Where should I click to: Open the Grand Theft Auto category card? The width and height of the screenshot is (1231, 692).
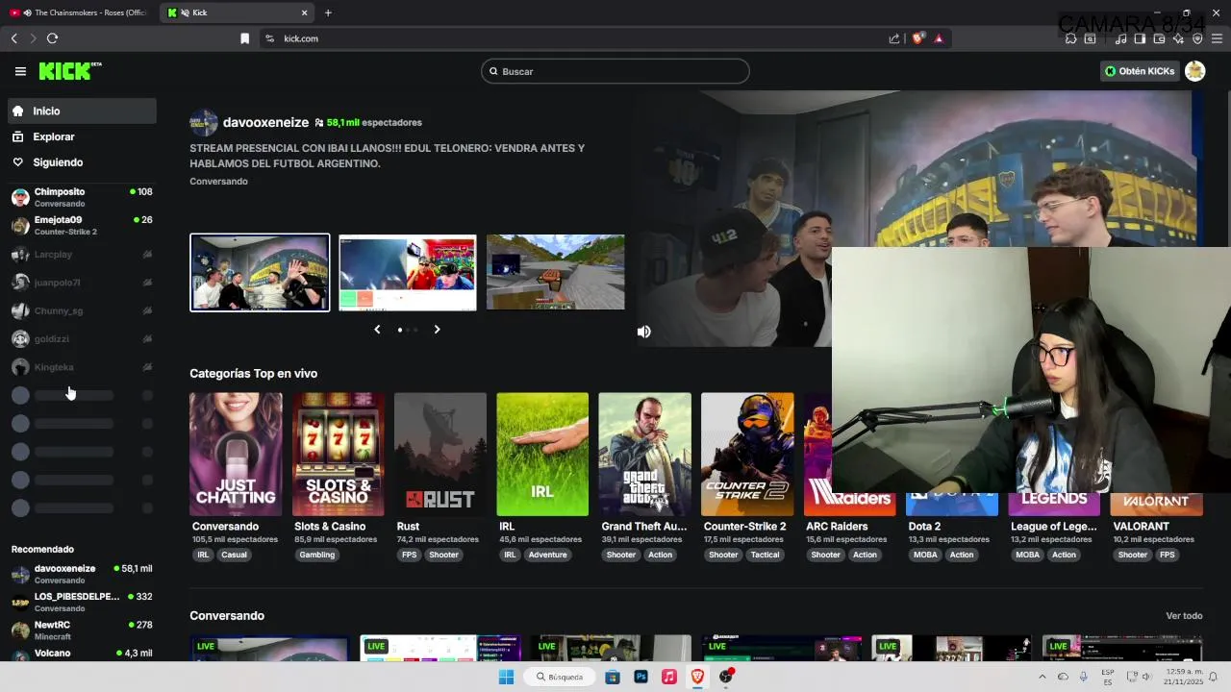tap(644, 454)
